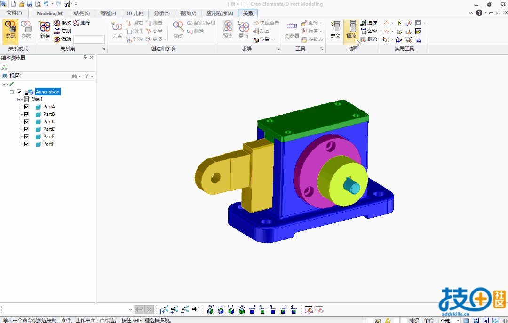This screenshot has height=323, width=508.
Task: Expand the 动画1 tree node
Action: [19, 99]
